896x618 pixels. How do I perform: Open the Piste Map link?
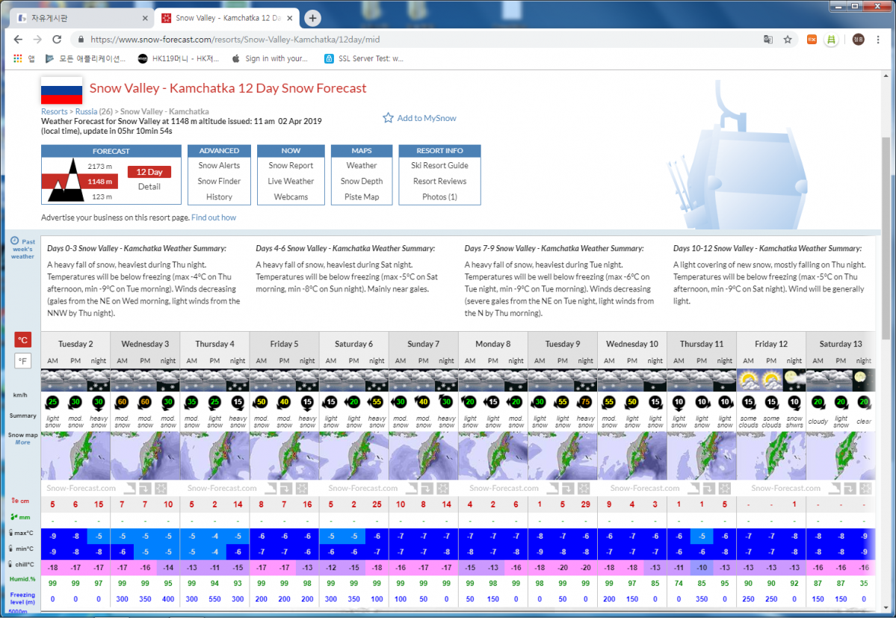(x=362, y=197)
